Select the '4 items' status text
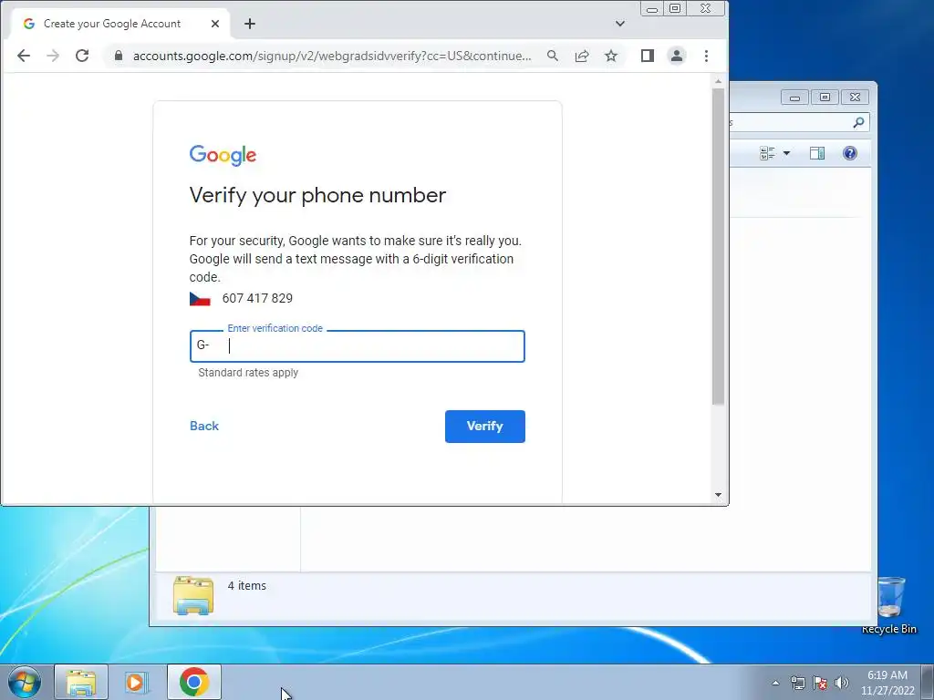 (x=246, y=586)
